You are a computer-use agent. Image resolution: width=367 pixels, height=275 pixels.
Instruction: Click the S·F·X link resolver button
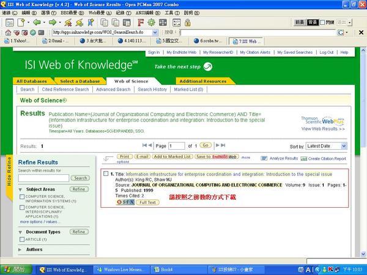[x=125, y=202]
